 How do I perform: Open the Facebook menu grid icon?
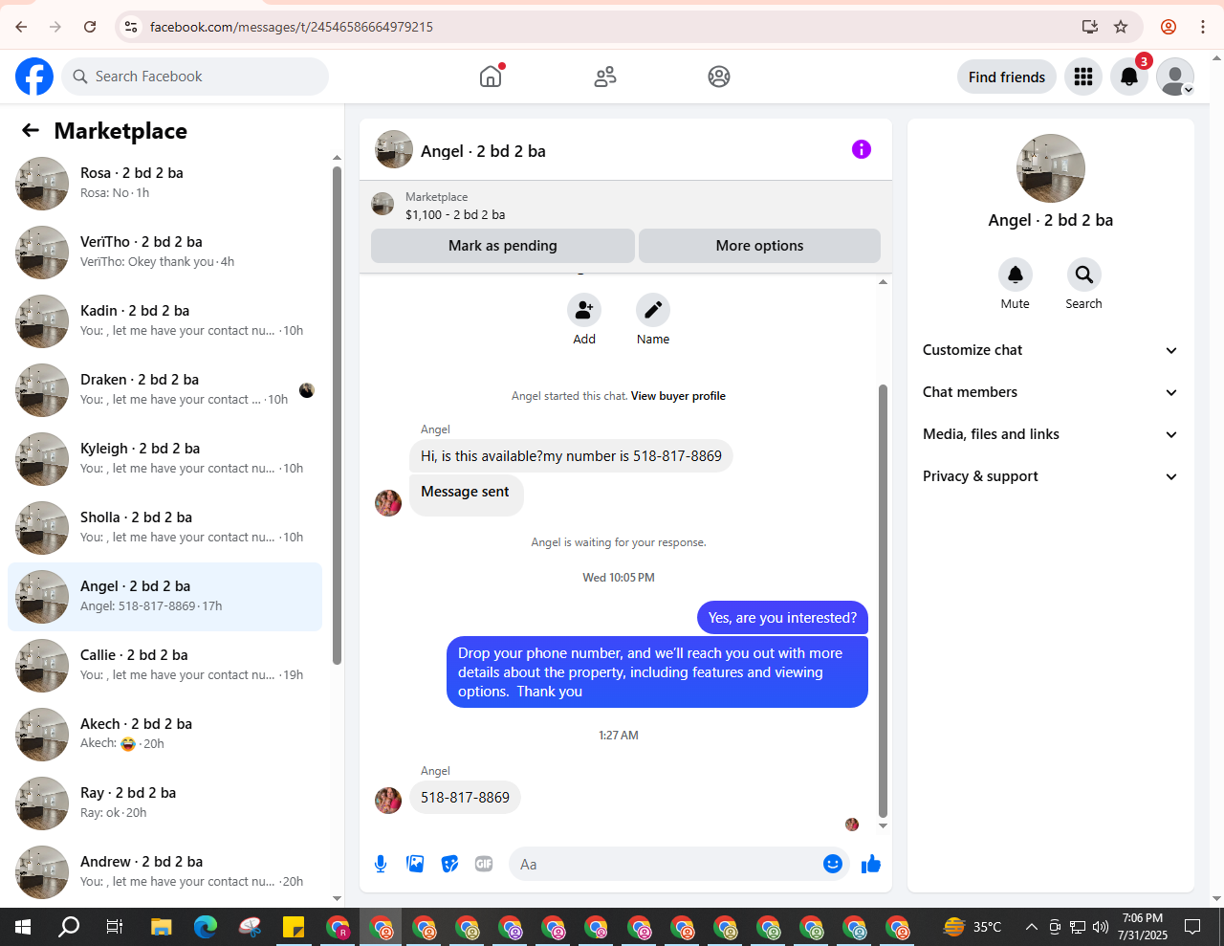click(x=1083, y=77)
